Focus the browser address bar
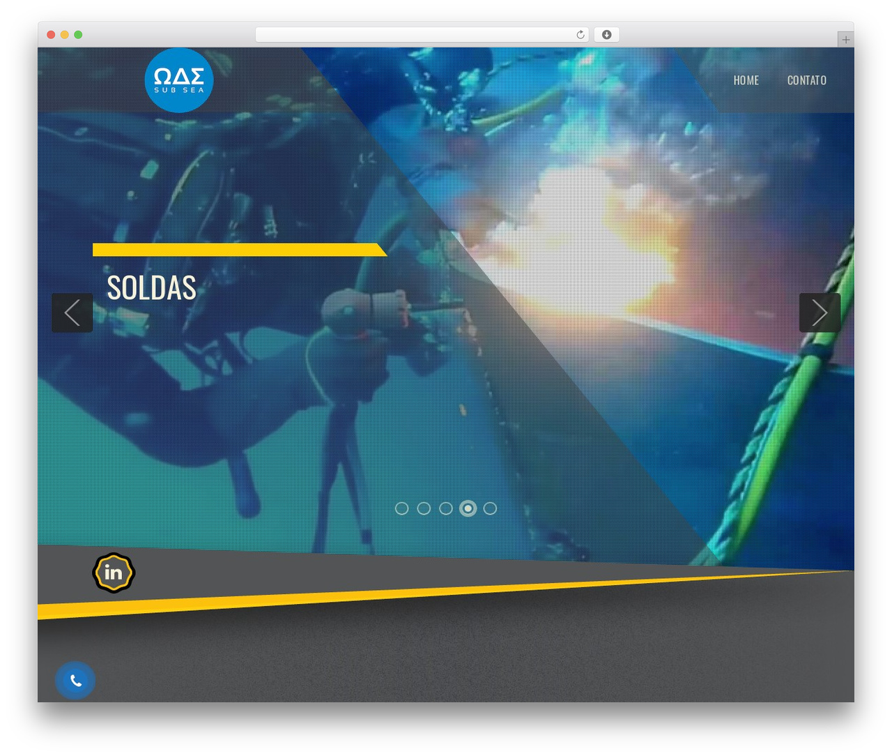The width and height of the screenshot is (892, 756). (x=422, y=35)
